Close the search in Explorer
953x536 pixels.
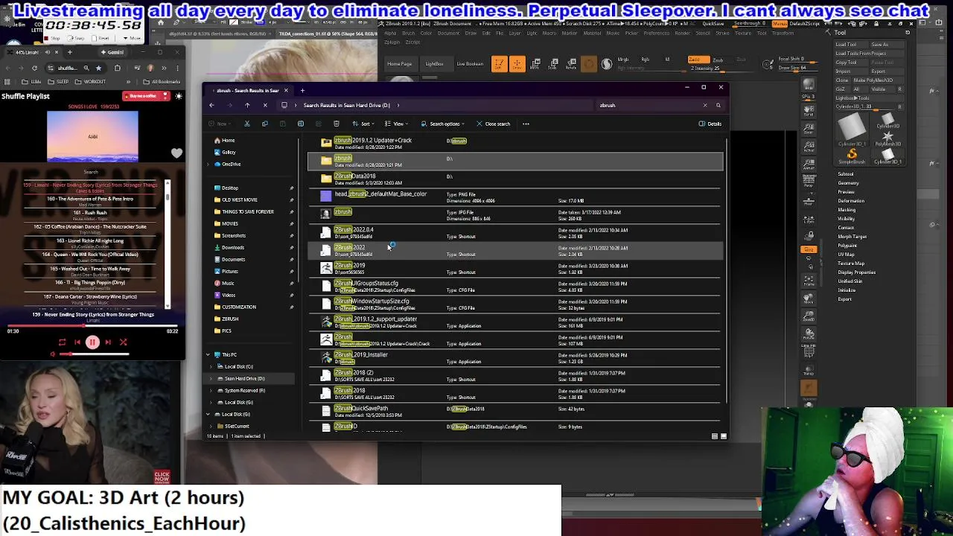pos(493,124)
